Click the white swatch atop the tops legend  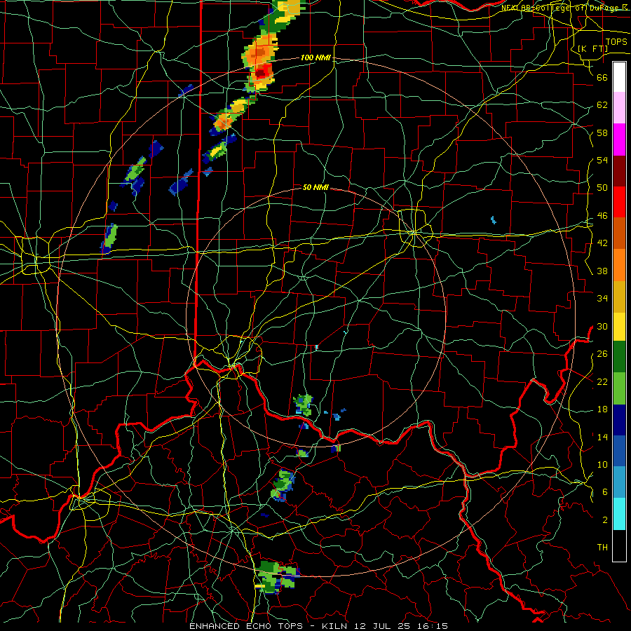tap(619, 77)
